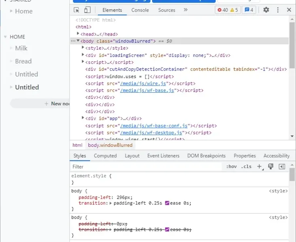Activate the inspect element picker icon

click(76, 10)
